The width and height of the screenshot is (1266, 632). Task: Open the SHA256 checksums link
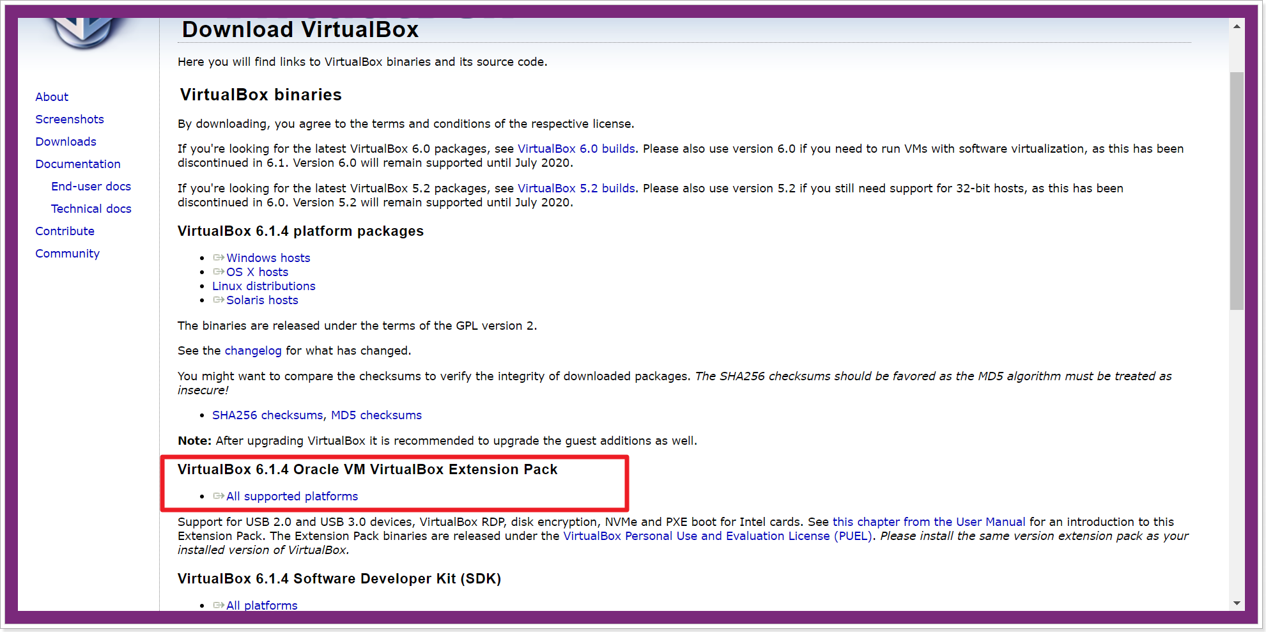pyautogui.click(x=268, y=415)
